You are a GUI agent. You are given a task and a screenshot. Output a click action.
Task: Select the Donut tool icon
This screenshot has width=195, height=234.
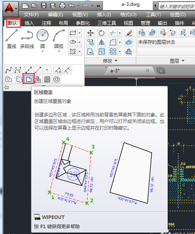tap(56, 79)
